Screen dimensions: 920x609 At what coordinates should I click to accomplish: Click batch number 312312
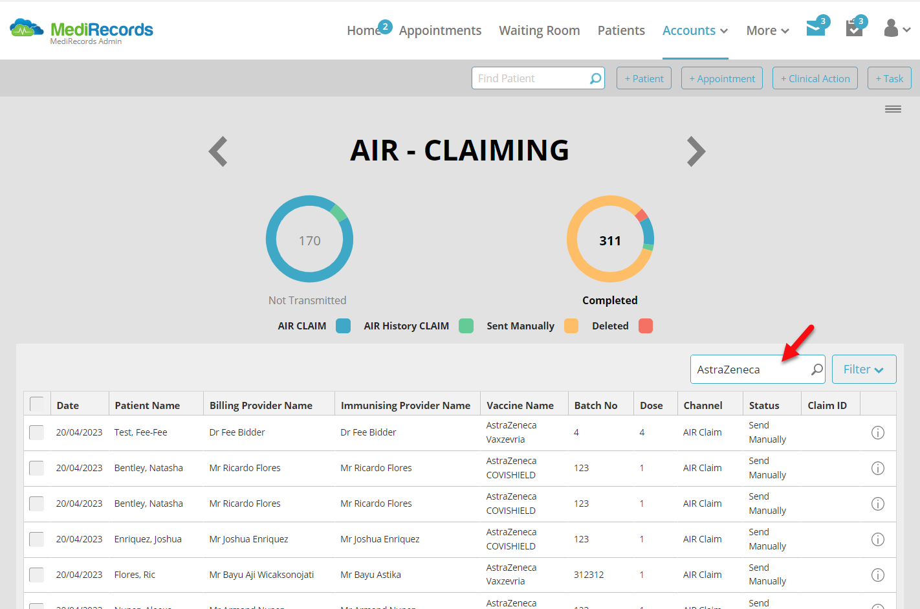point(589,575)
